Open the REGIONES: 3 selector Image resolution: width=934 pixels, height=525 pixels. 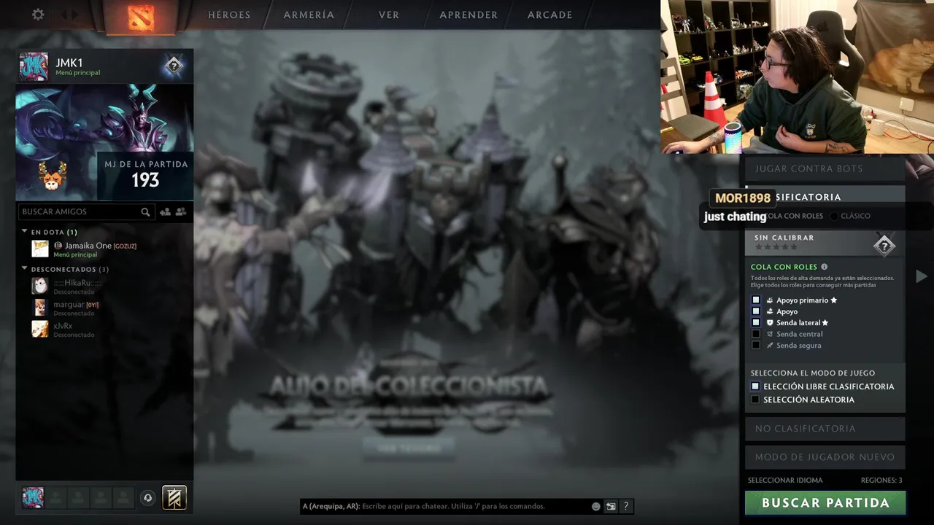pyautogui.click(x=881, y=481)
